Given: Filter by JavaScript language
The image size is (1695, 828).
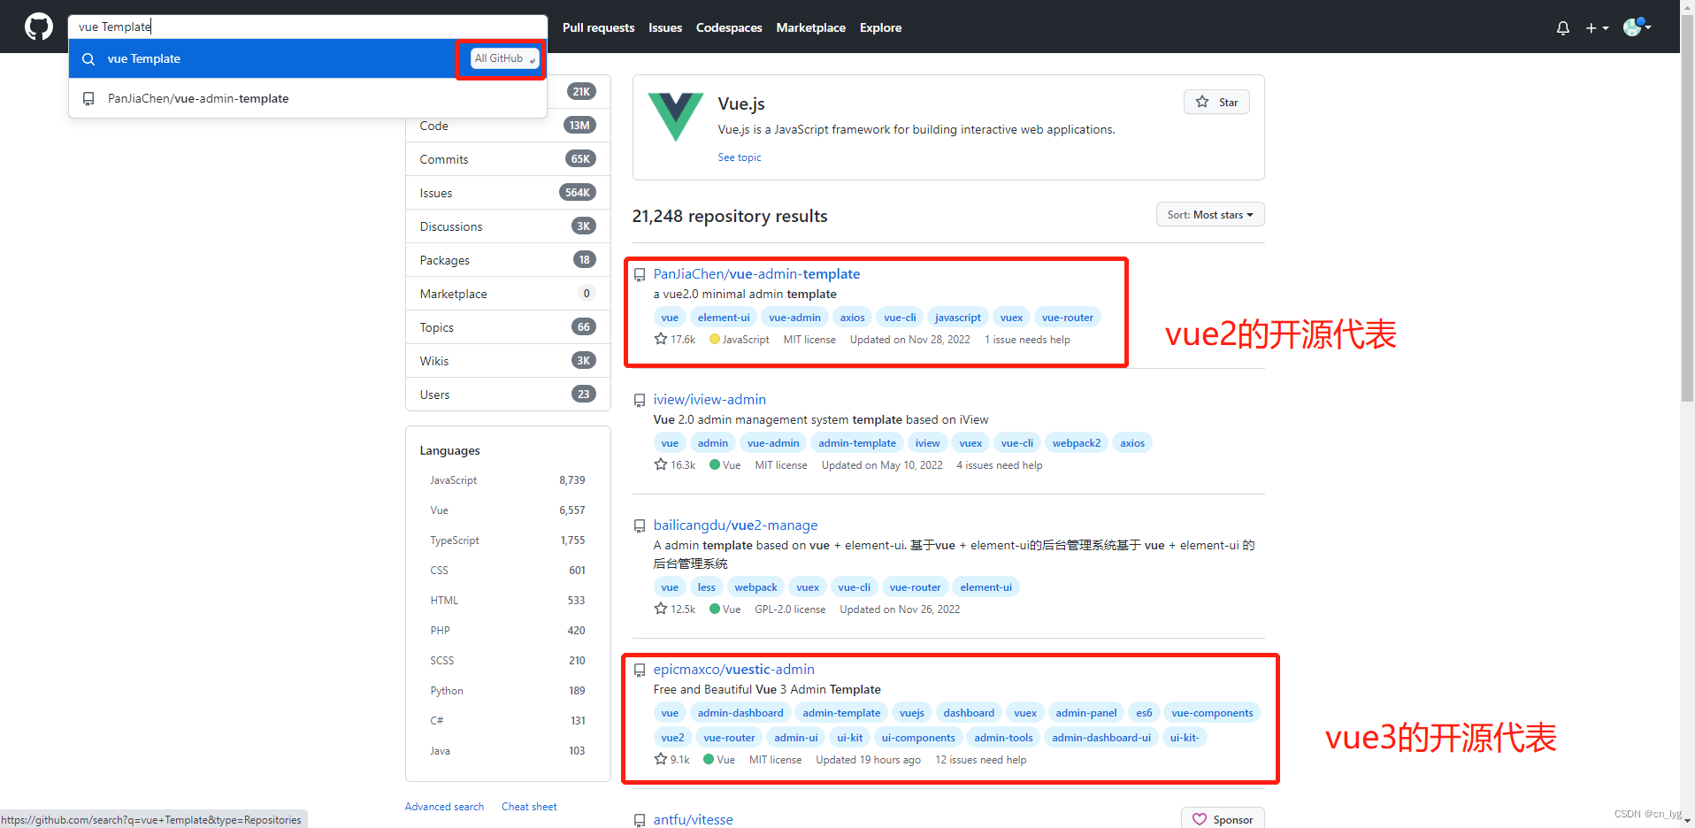Looking at the screenshot, I should coord(508,480).
